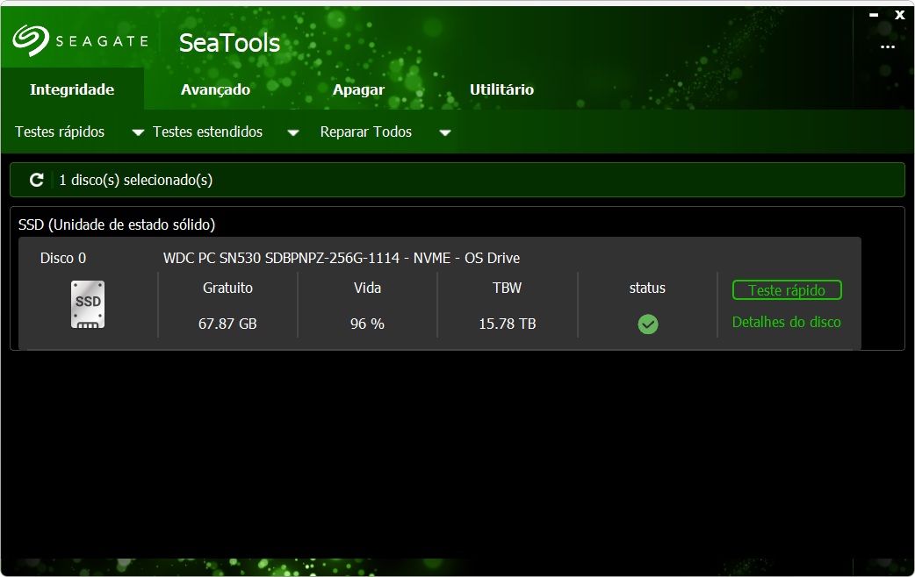Click the Seagate logo icon

coord(30,40)
